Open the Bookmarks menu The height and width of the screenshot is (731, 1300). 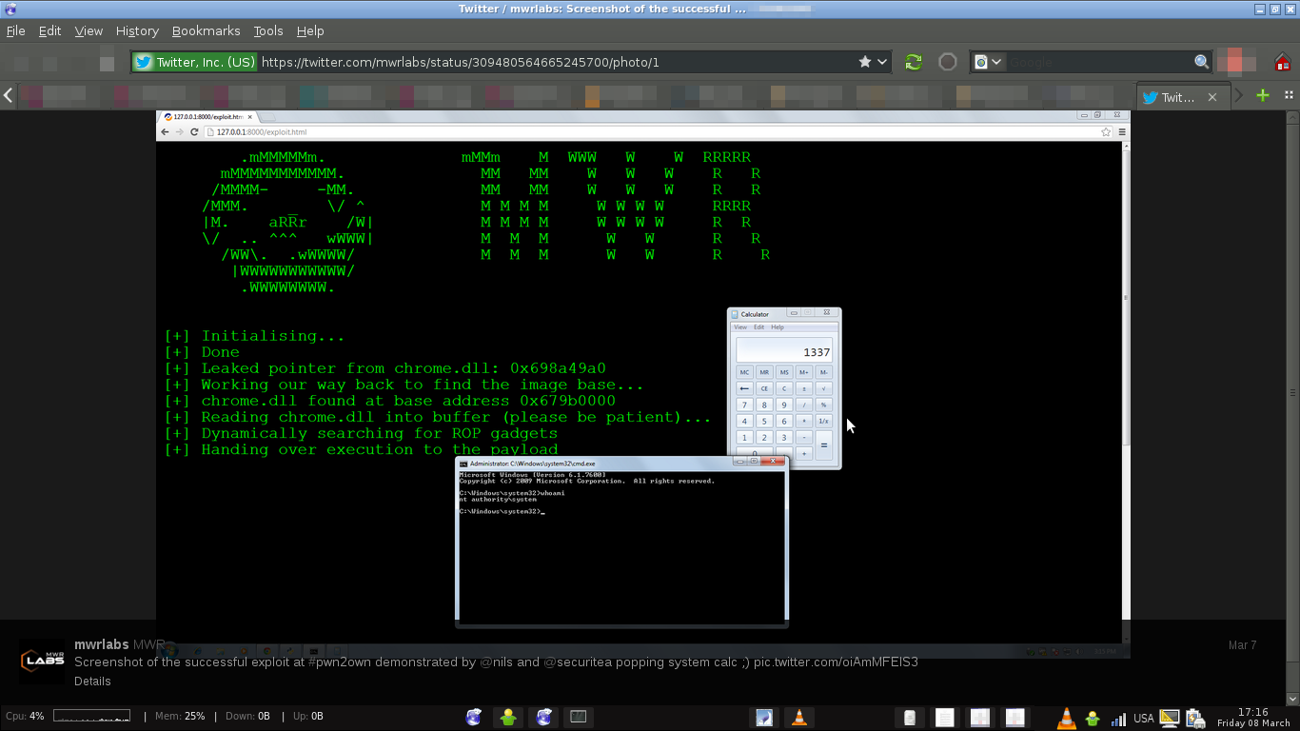(x=206, y=30)
